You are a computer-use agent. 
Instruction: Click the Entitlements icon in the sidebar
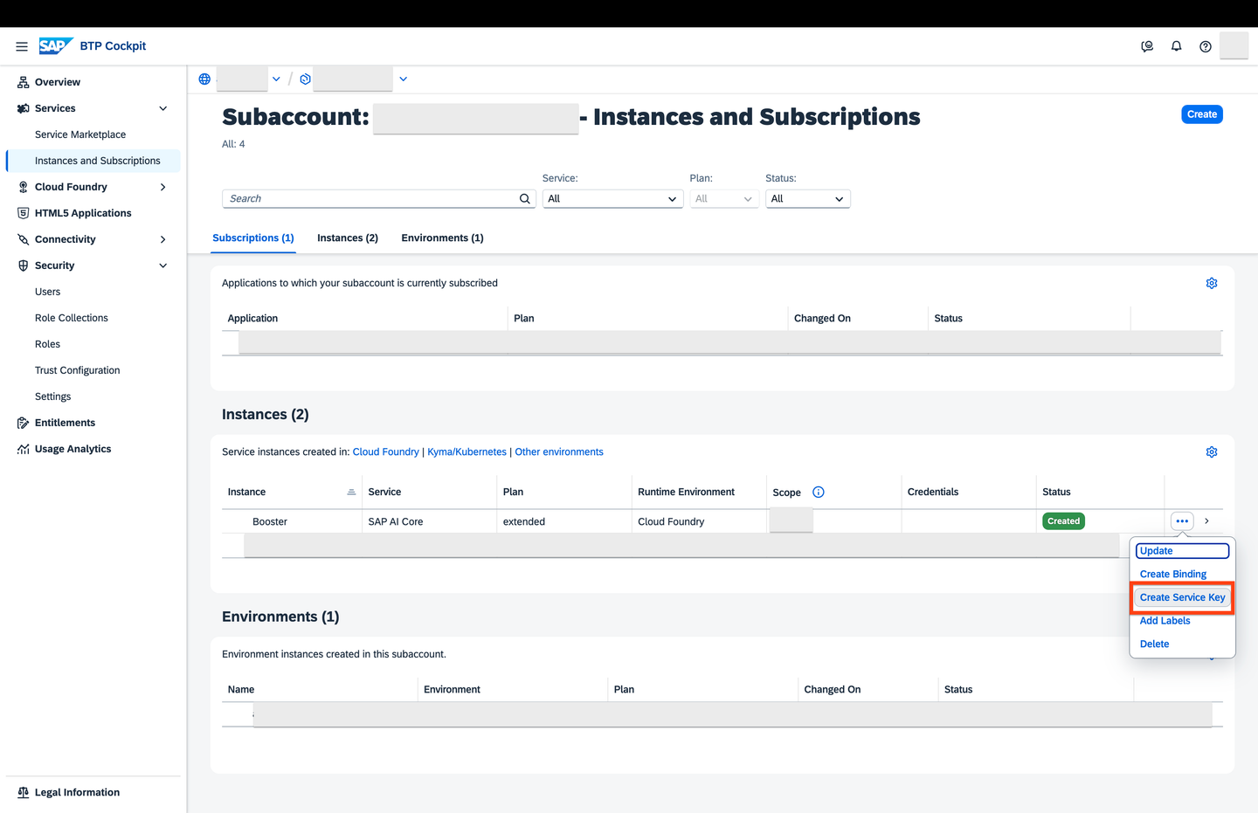point(24,423)
